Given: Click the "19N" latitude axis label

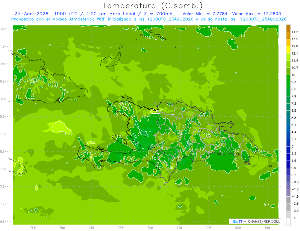Looking at the screenshot, I should tap(3, 134).
